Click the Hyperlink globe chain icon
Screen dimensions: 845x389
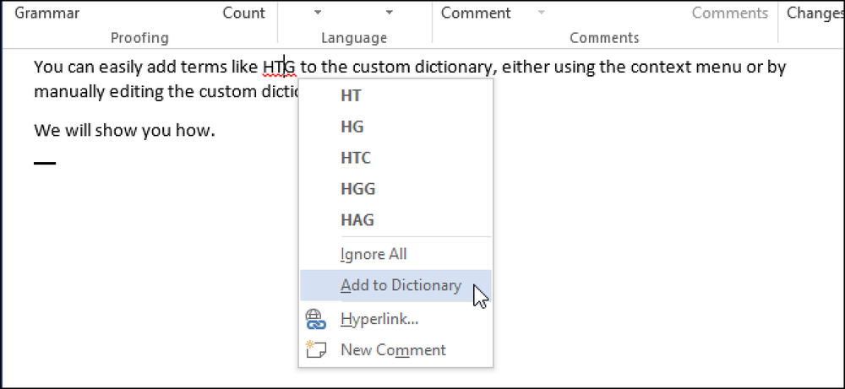315,319
